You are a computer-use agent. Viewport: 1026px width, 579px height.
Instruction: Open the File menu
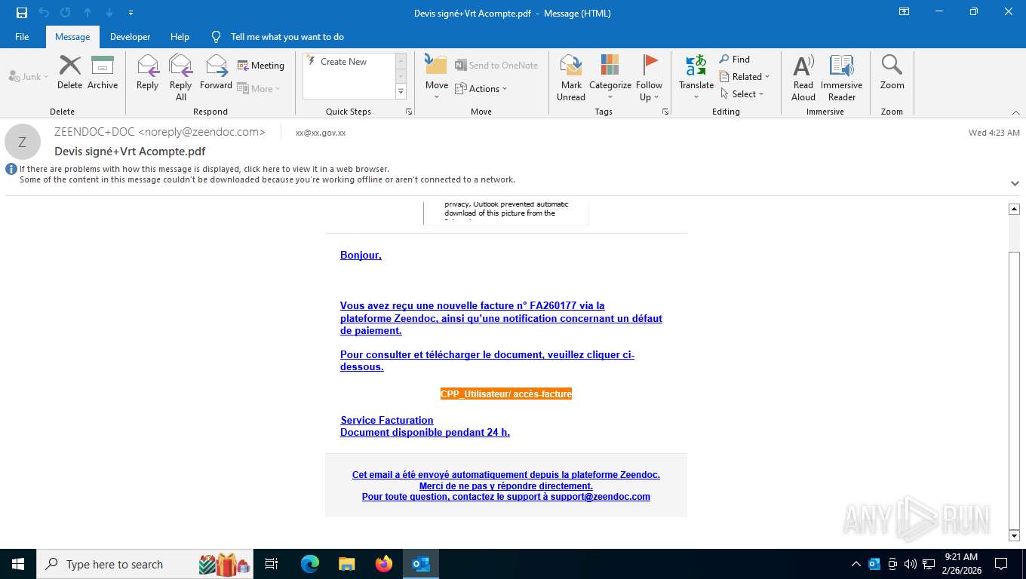click(22, 37)
